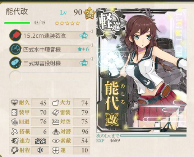Click the 搭載 aircraft icon
Viewport: 194px width, 157px height.
(15, 131)
